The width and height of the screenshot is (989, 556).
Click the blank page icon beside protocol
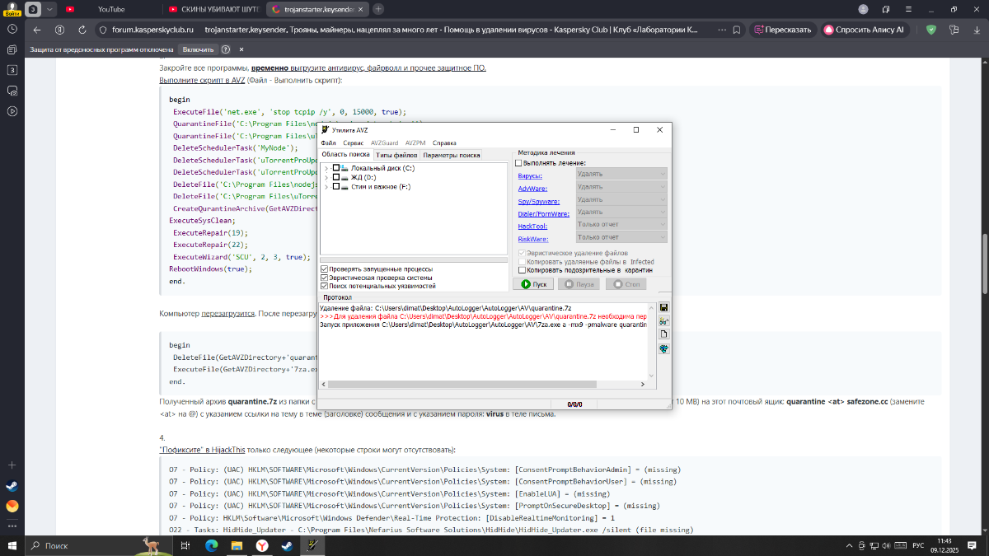point(663,334)
